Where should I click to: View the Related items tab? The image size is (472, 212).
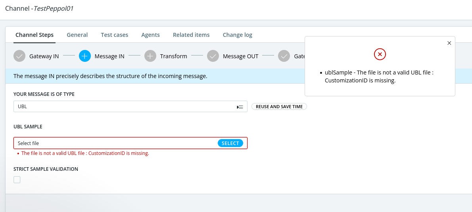[191, 35]
